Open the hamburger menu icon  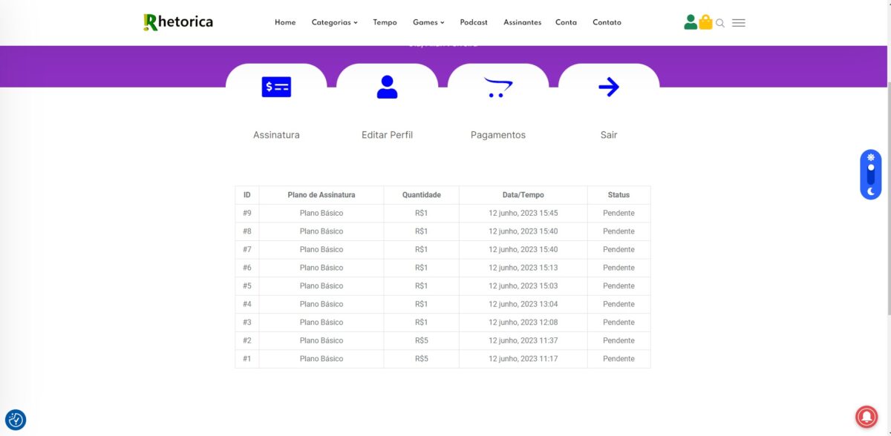[738, 23]
